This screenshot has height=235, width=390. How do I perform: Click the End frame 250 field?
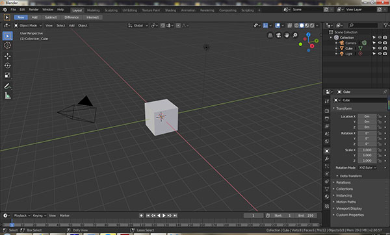tap(305, 216)
